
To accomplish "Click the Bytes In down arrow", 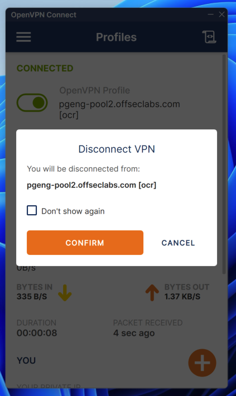I will point(65,293).
